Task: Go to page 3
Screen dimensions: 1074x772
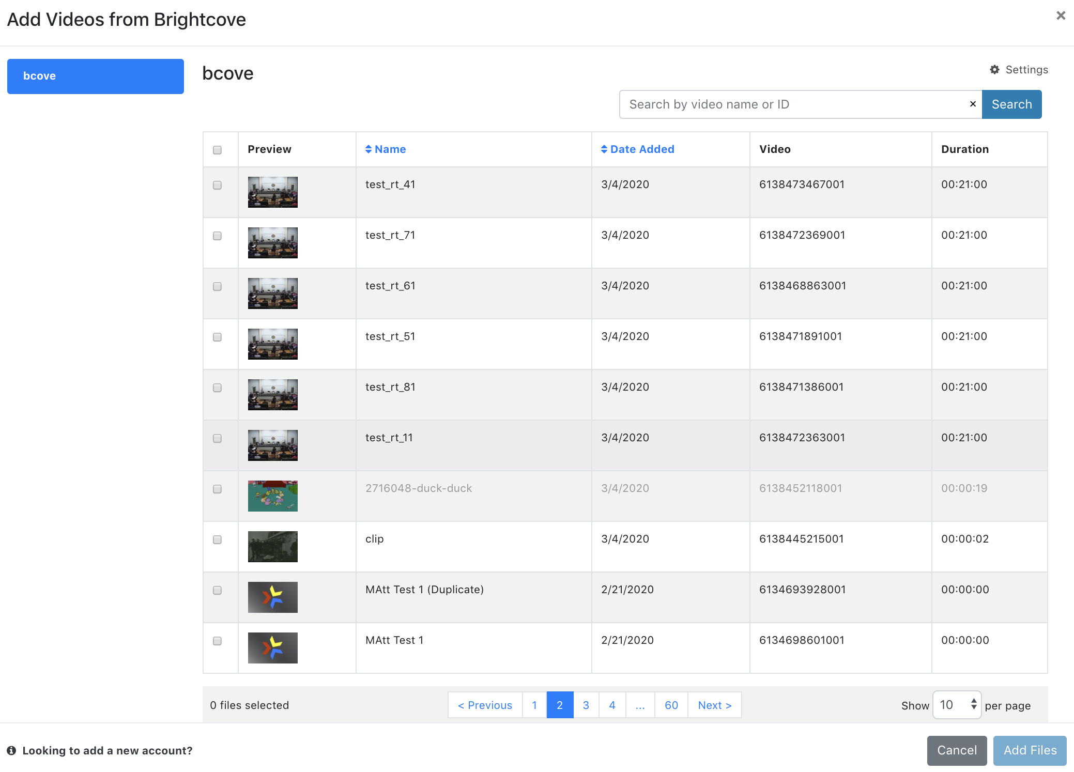Action: click(x=586, y=705)
